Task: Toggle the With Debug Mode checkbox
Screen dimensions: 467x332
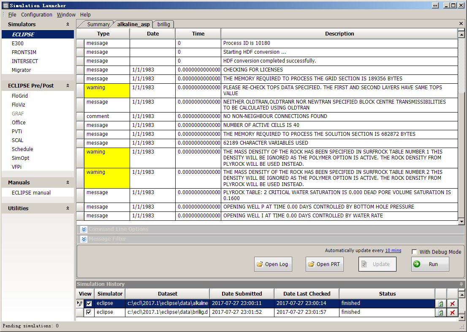Action: 414,252
